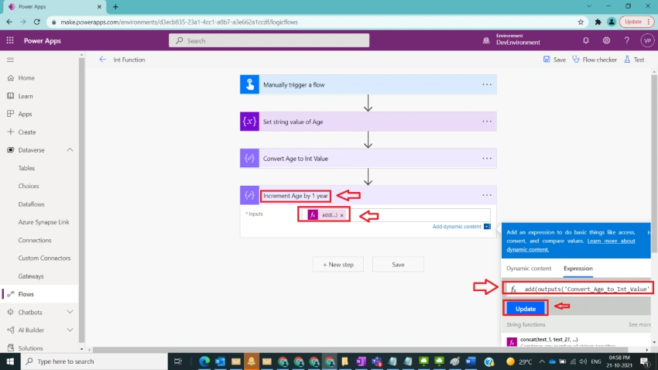Show hidden system tray icons
Viewport: 658px width, 370px height.
(x=542, y=361)
